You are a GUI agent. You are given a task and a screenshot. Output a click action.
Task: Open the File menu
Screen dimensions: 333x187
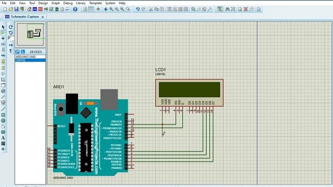click(4, 3)
